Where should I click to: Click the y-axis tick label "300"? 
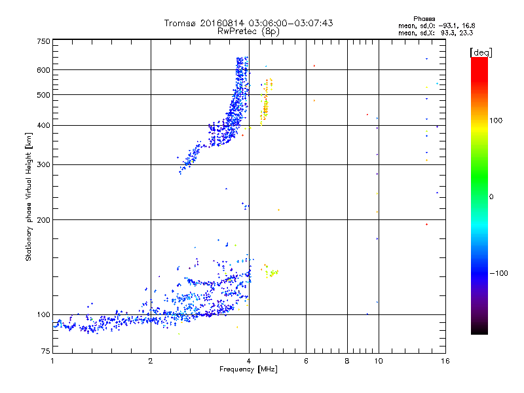coord(43,165)
